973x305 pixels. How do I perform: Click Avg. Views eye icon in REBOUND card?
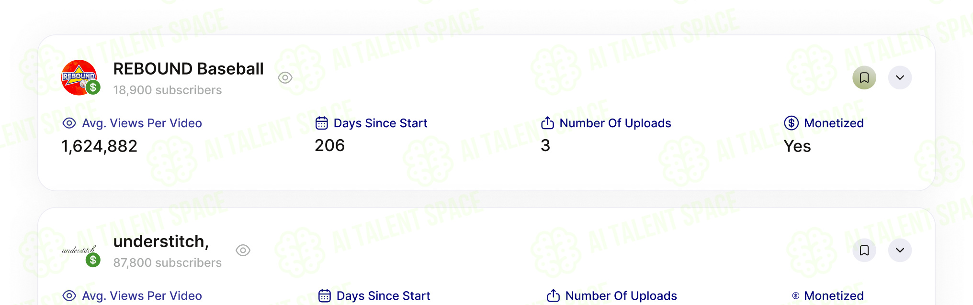[69, 123]
